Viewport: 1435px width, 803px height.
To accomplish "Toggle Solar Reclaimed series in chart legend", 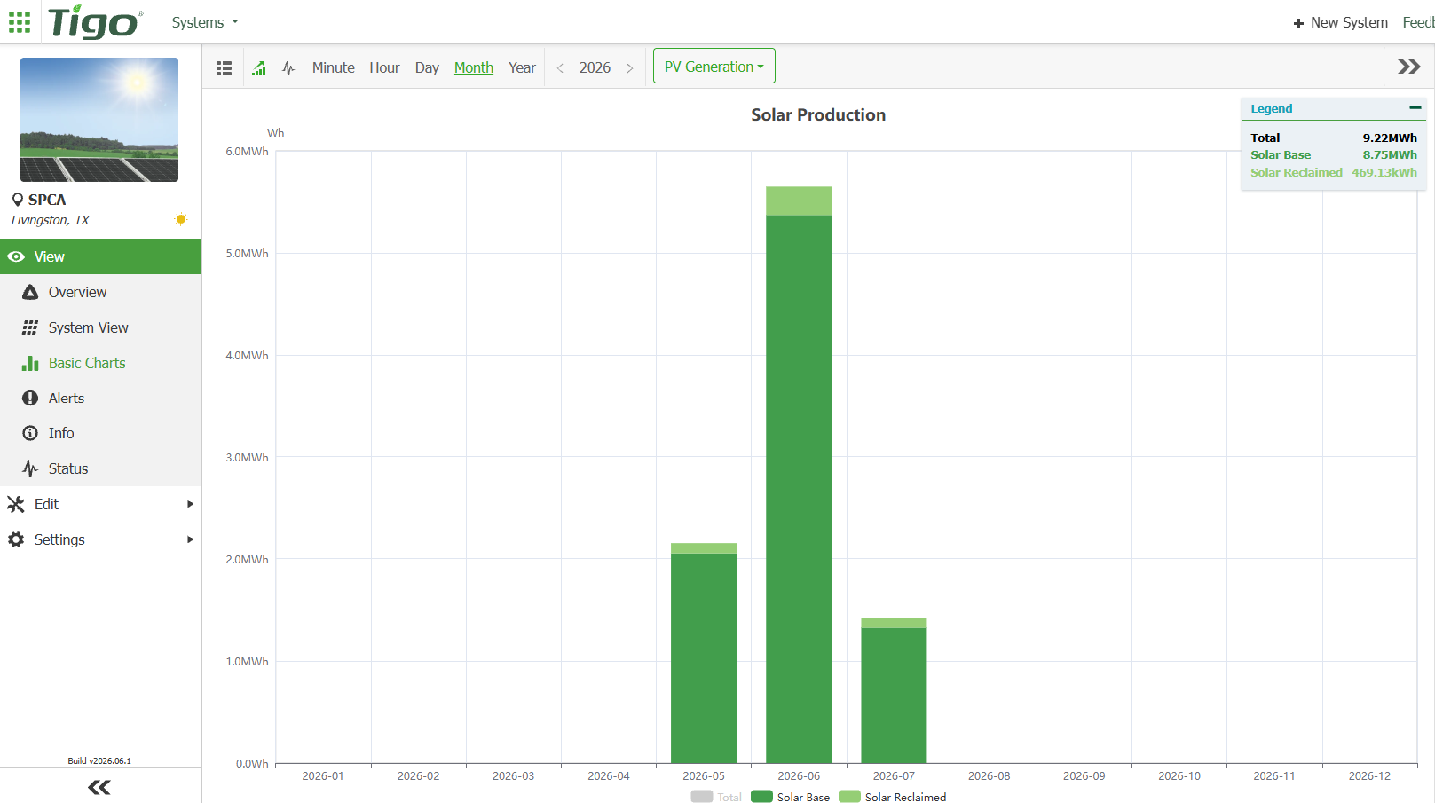I will [893, 797].
